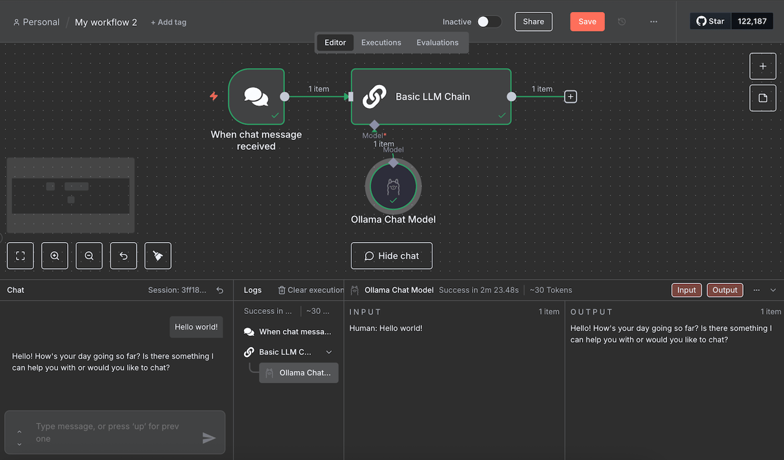Switch to the Evaluations tab
The height and width of the screenshot is (460, 784).
pos(438,43)
